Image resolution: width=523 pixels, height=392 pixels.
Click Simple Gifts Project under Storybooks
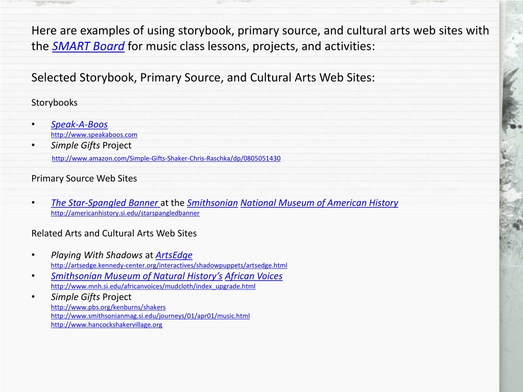91,145
